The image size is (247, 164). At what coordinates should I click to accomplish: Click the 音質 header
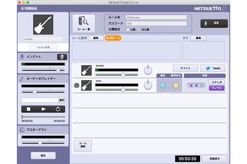click(205, 76)
